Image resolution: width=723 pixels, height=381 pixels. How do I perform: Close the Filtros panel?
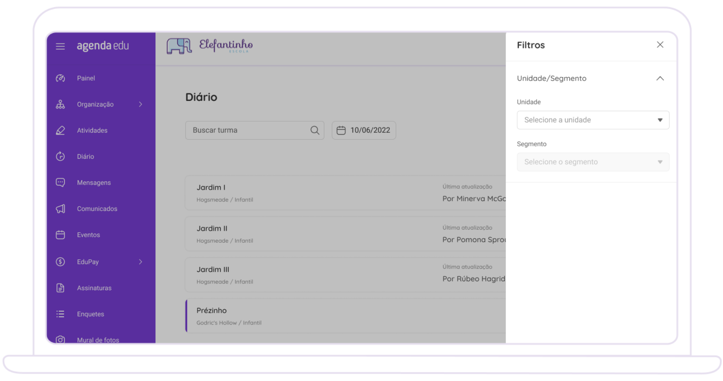[660, 45]
